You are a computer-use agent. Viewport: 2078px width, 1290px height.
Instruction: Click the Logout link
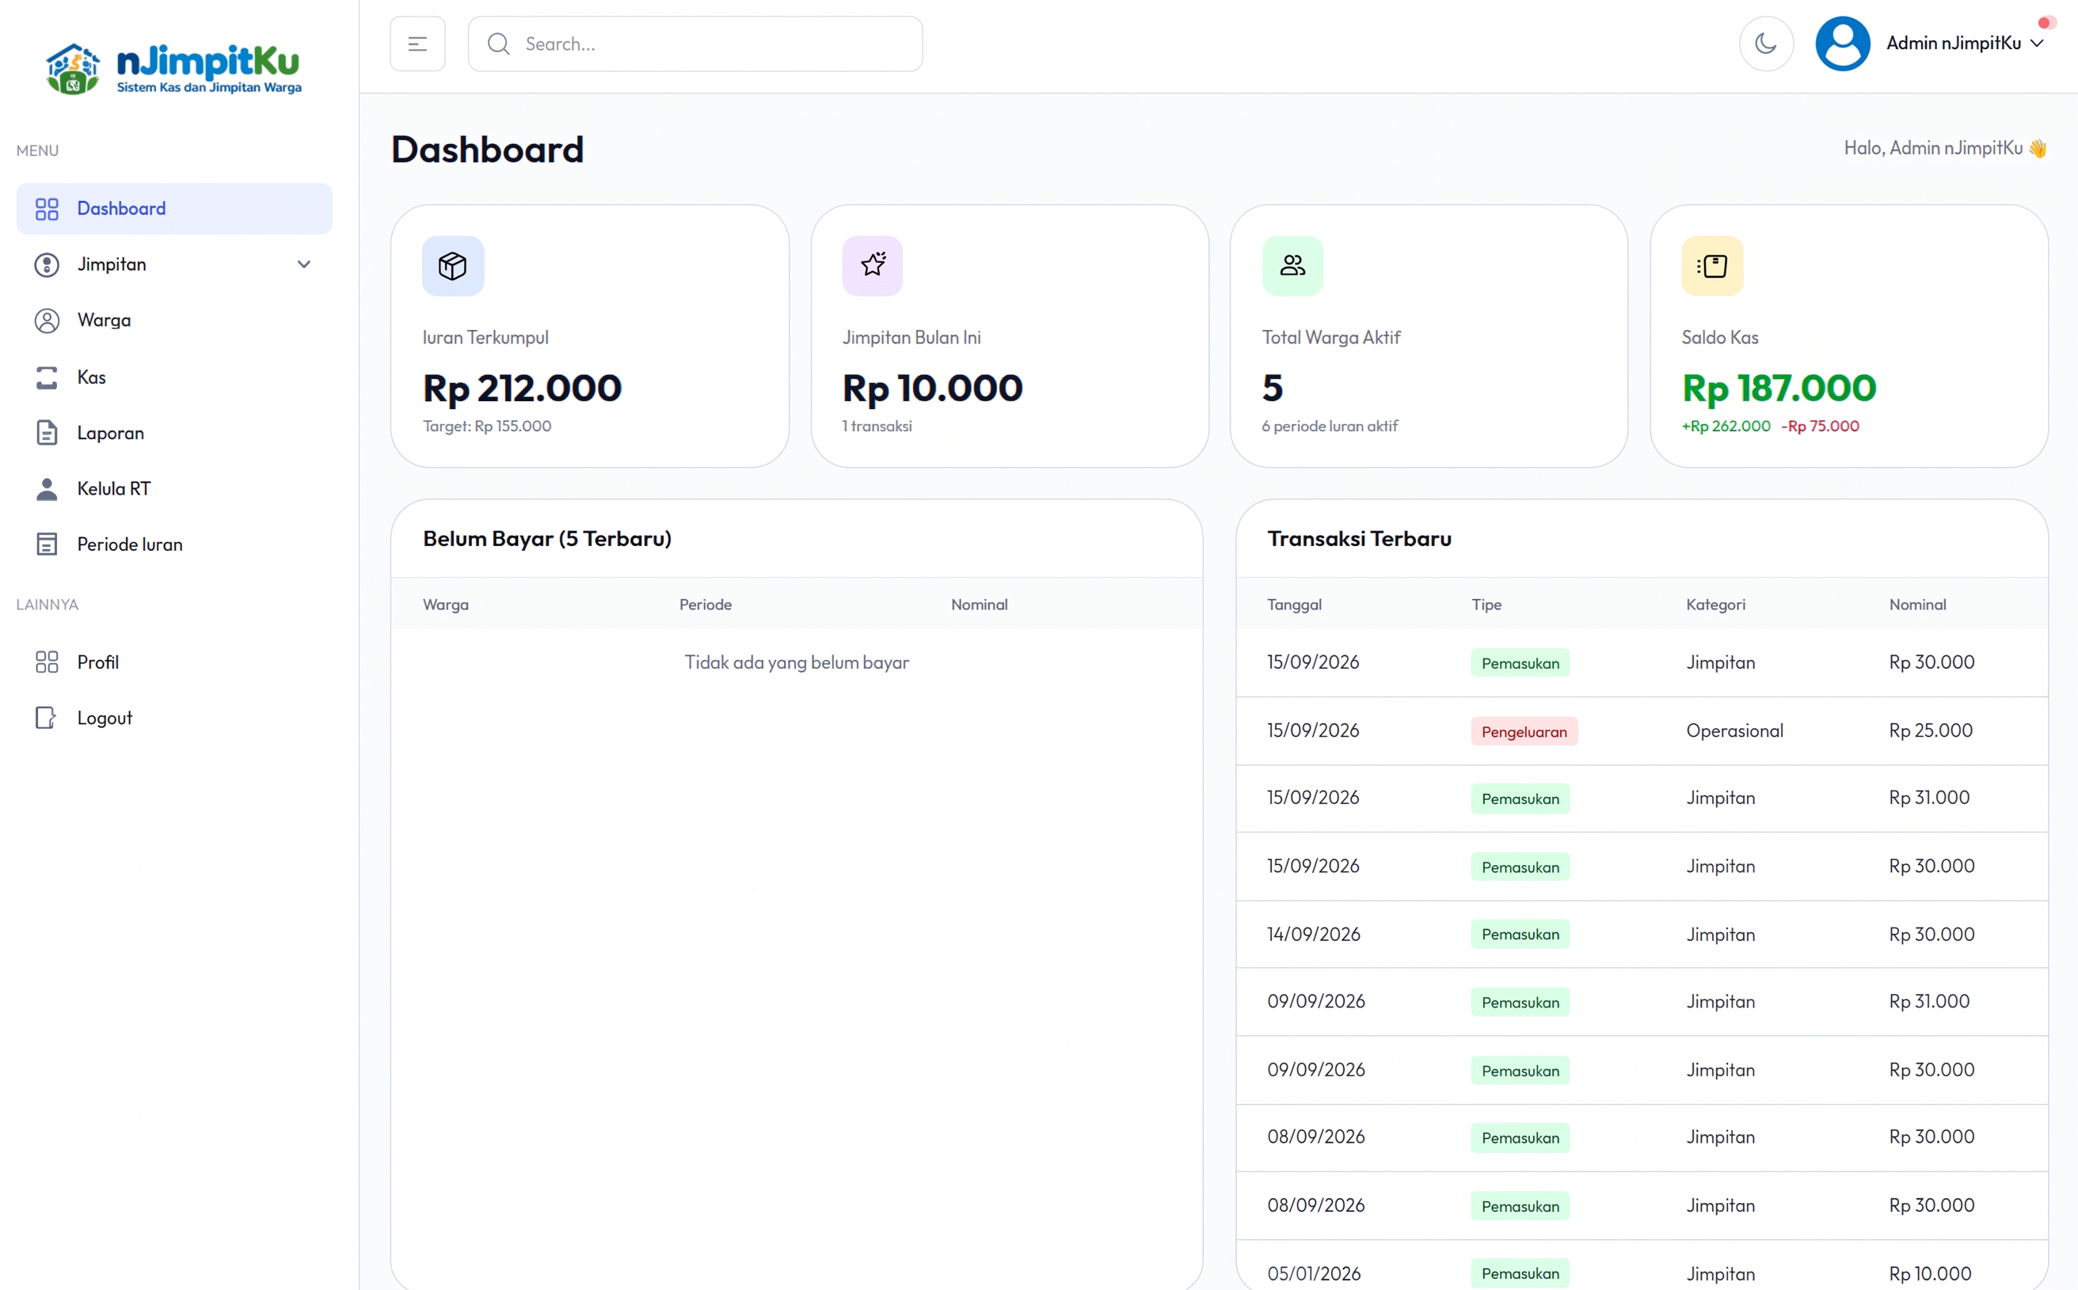[174, 718]
